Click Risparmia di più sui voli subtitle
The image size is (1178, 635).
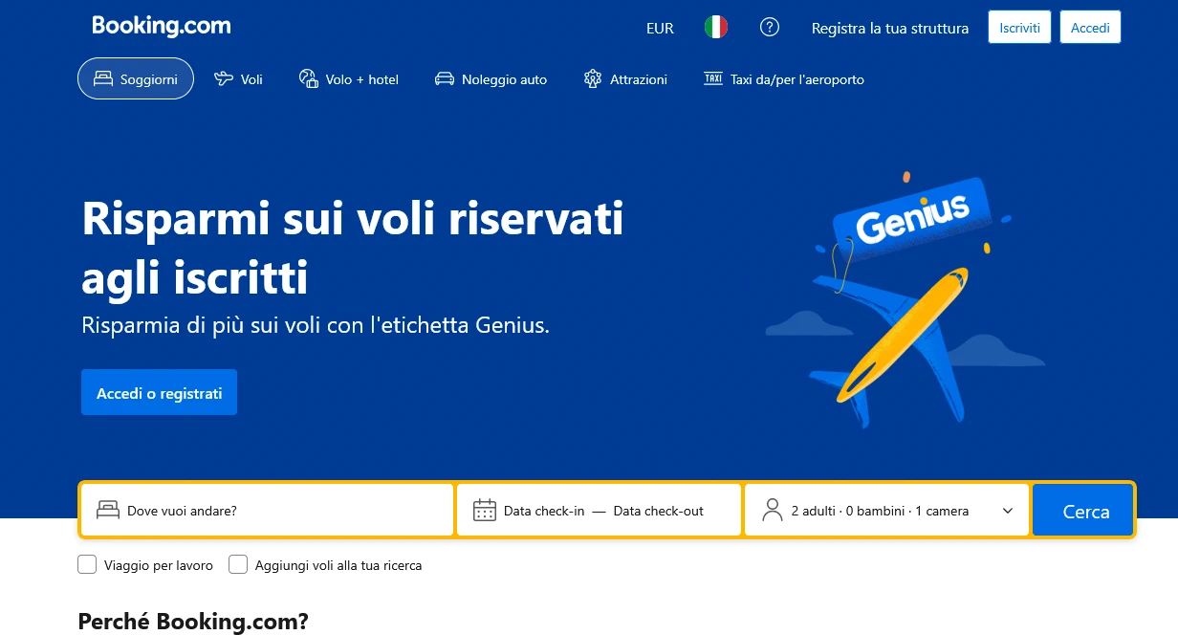pyautogui.click(x=316, y=325)
